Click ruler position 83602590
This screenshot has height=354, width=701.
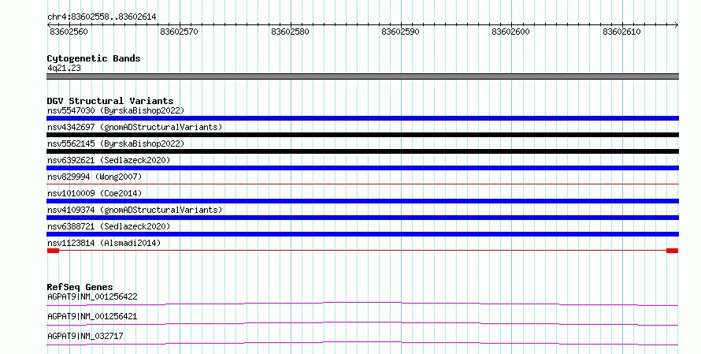tap(401, 32)
